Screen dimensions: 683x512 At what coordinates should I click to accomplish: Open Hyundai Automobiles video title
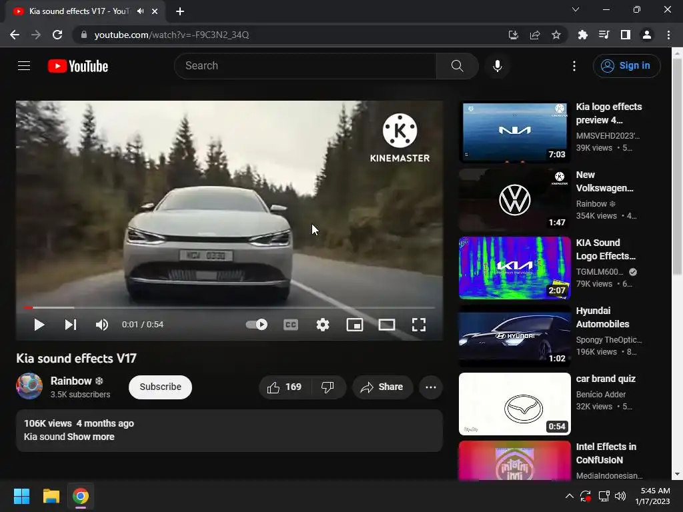point(602,317)
